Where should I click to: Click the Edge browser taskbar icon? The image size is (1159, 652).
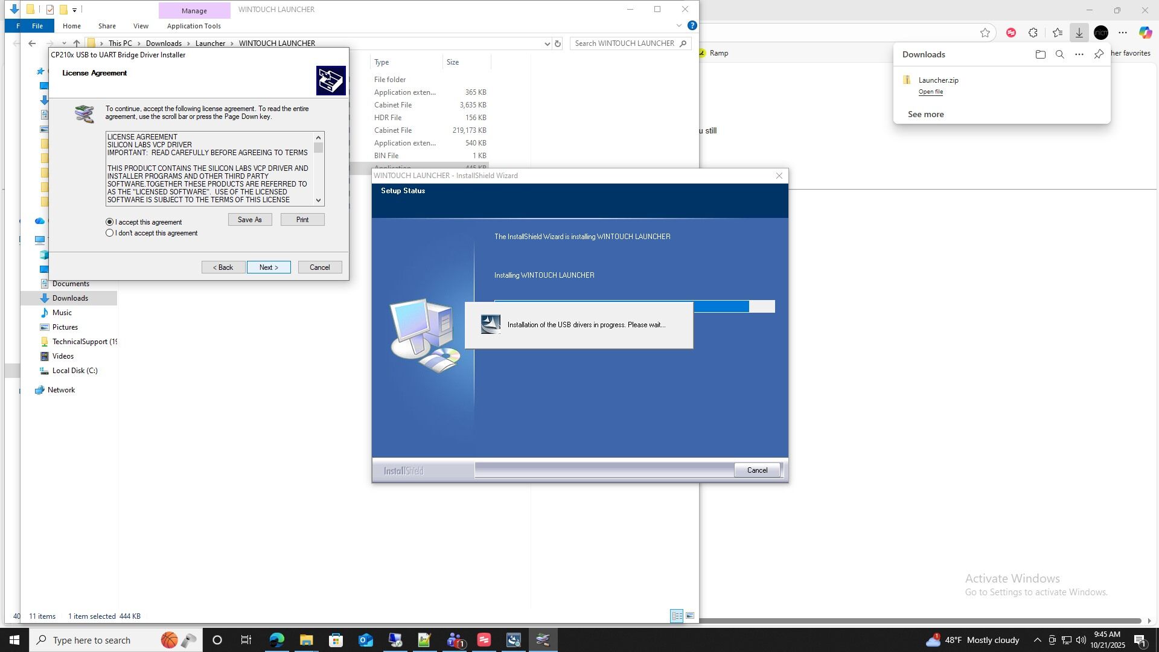[277, 640]
